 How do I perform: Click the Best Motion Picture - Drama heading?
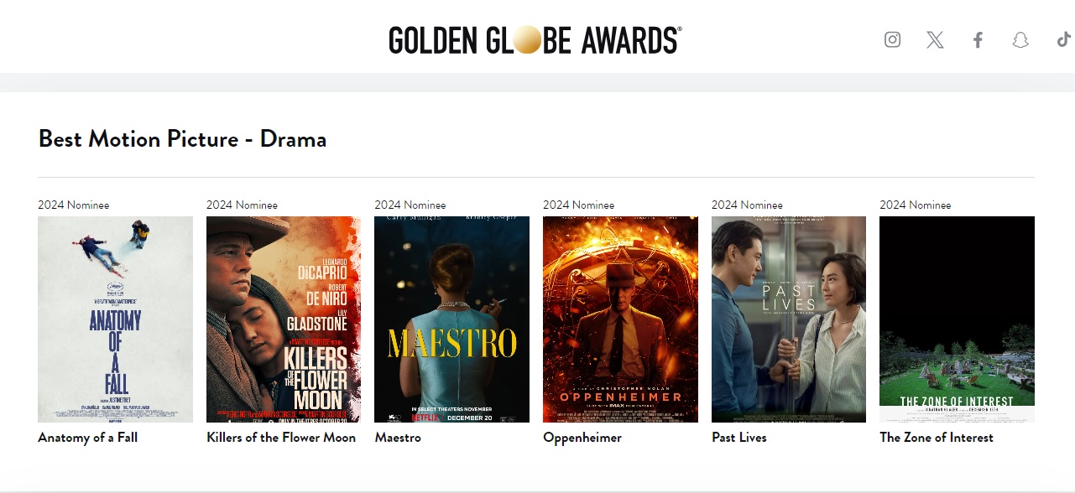tap(182, 138)
